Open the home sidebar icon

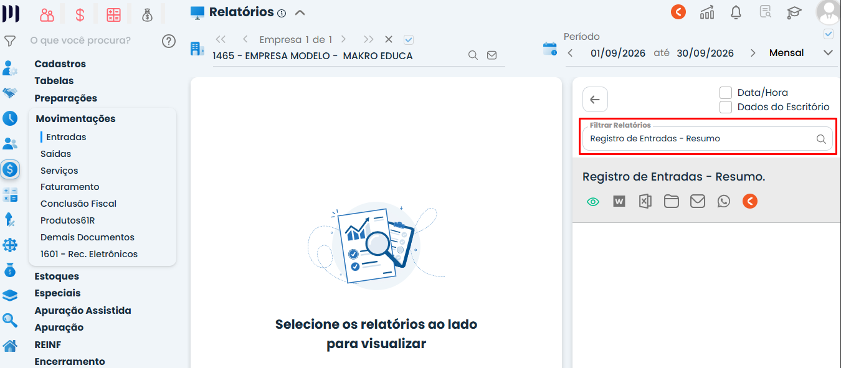point(10,346)
